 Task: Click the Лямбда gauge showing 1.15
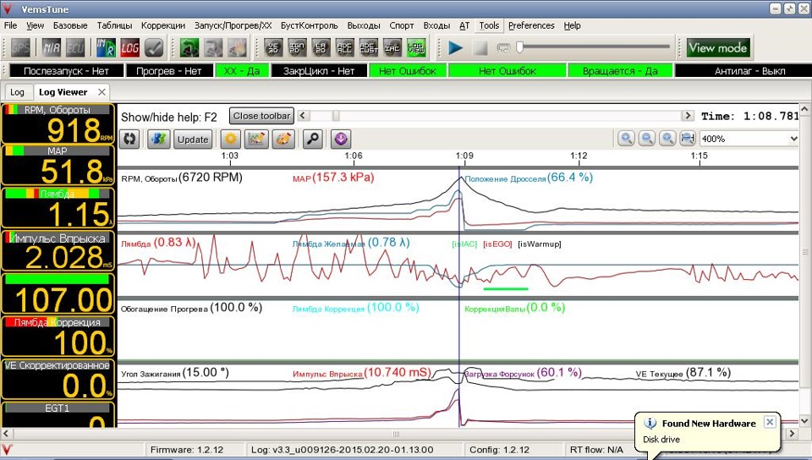tap(58, 207)
